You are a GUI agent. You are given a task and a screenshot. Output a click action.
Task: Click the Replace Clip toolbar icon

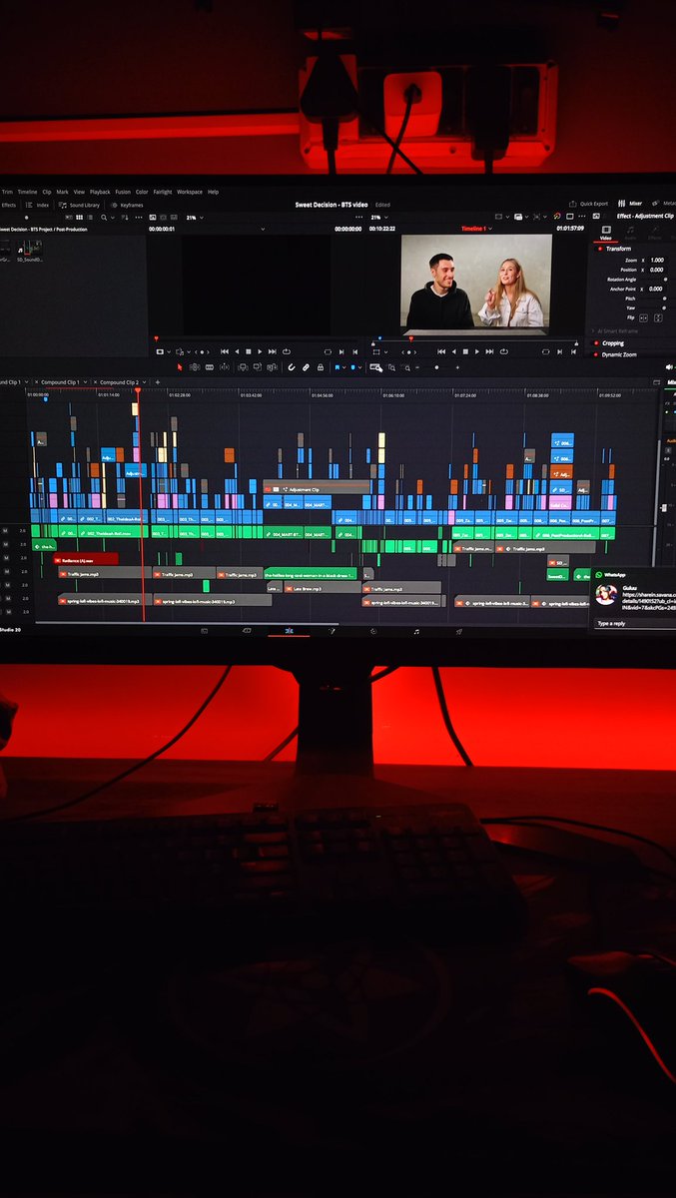coord(272,367)
